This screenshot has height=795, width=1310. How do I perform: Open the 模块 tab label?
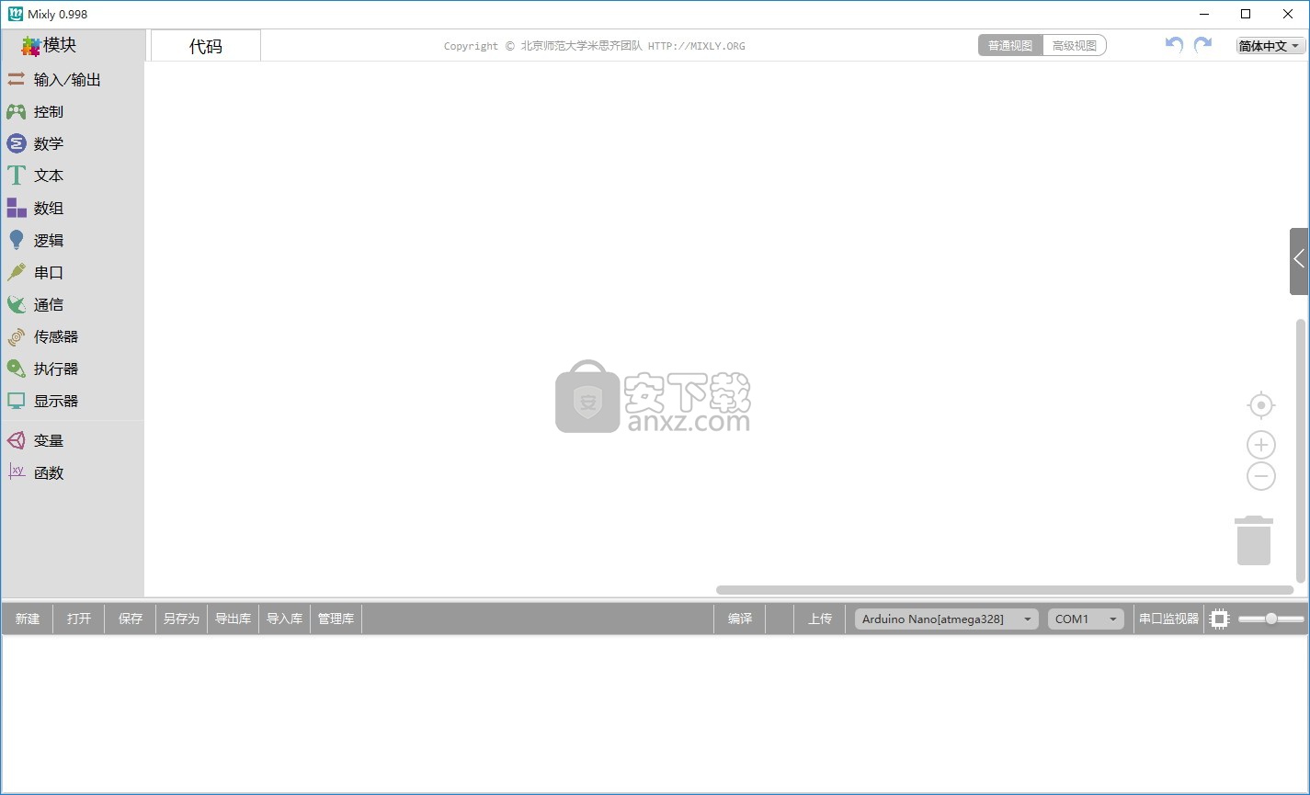tap(60, 45)
